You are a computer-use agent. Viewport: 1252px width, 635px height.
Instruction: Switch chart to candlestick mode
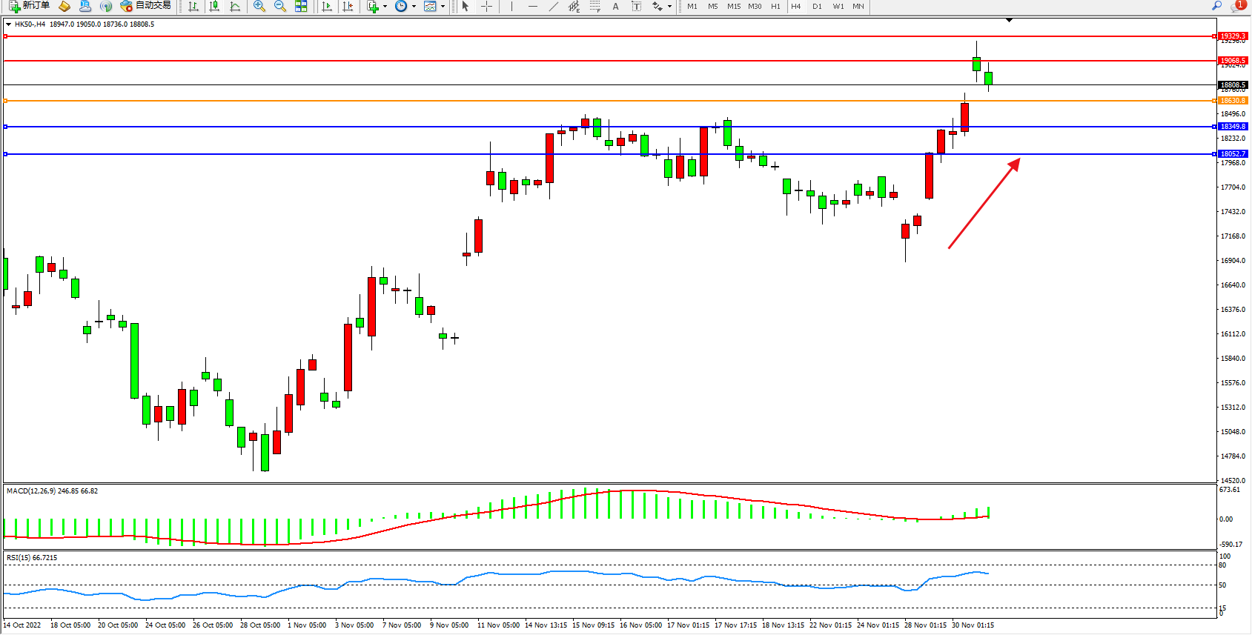click(214, 6)
